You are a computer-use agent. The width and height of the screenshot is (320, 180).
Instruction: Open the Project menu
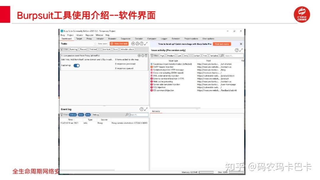71,35
